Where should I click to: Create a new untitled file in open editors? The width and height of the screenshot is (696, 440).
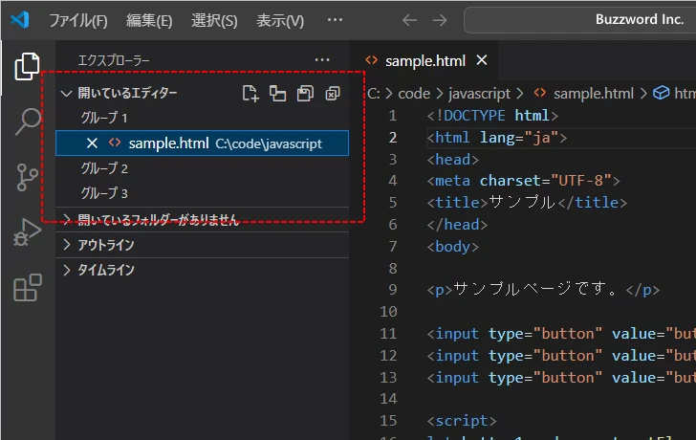point(250,93)
